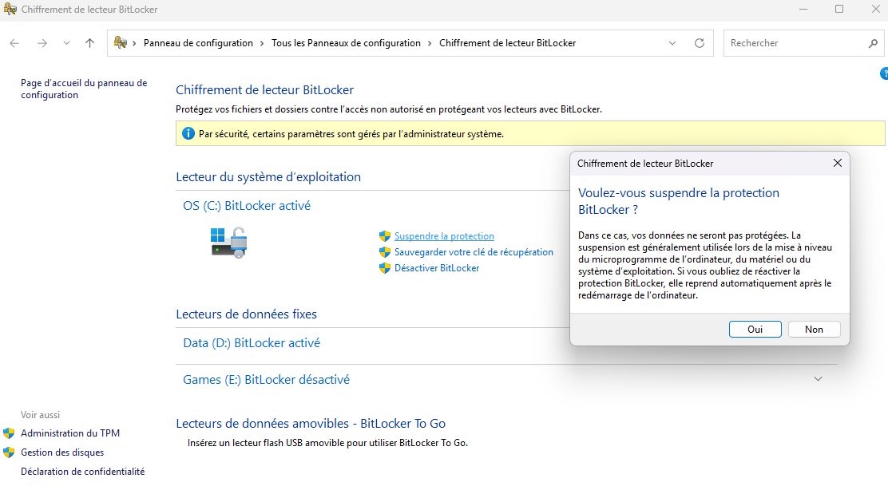Click 'Lecteurs de données amovibles - BitLocker To Go' heading

[311, 423]
